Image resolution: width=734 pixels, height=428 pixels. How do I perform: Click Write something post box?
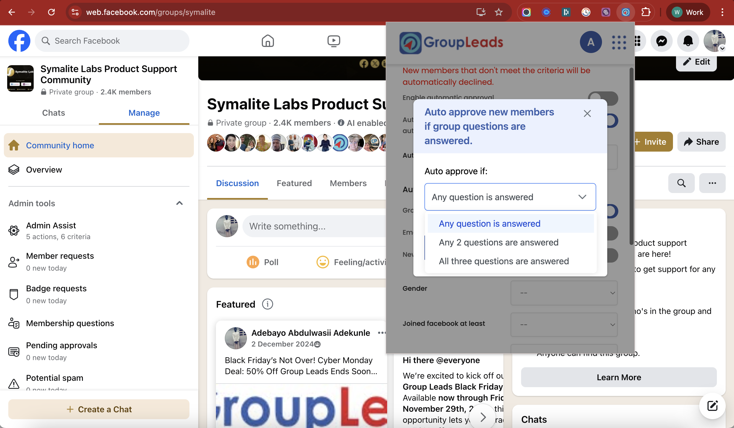tap(315, 226)
